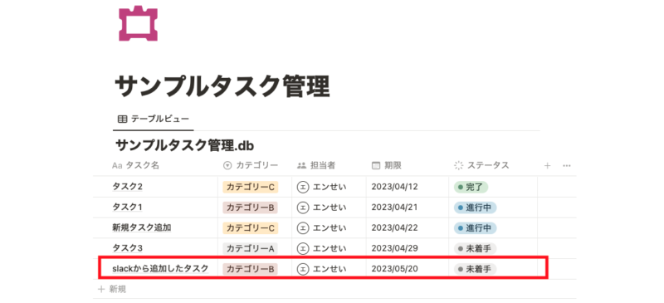Click カテゴリーA tag in タスク3 row
The width and height of the screenshot is (664, 303).
click(251, 248)
